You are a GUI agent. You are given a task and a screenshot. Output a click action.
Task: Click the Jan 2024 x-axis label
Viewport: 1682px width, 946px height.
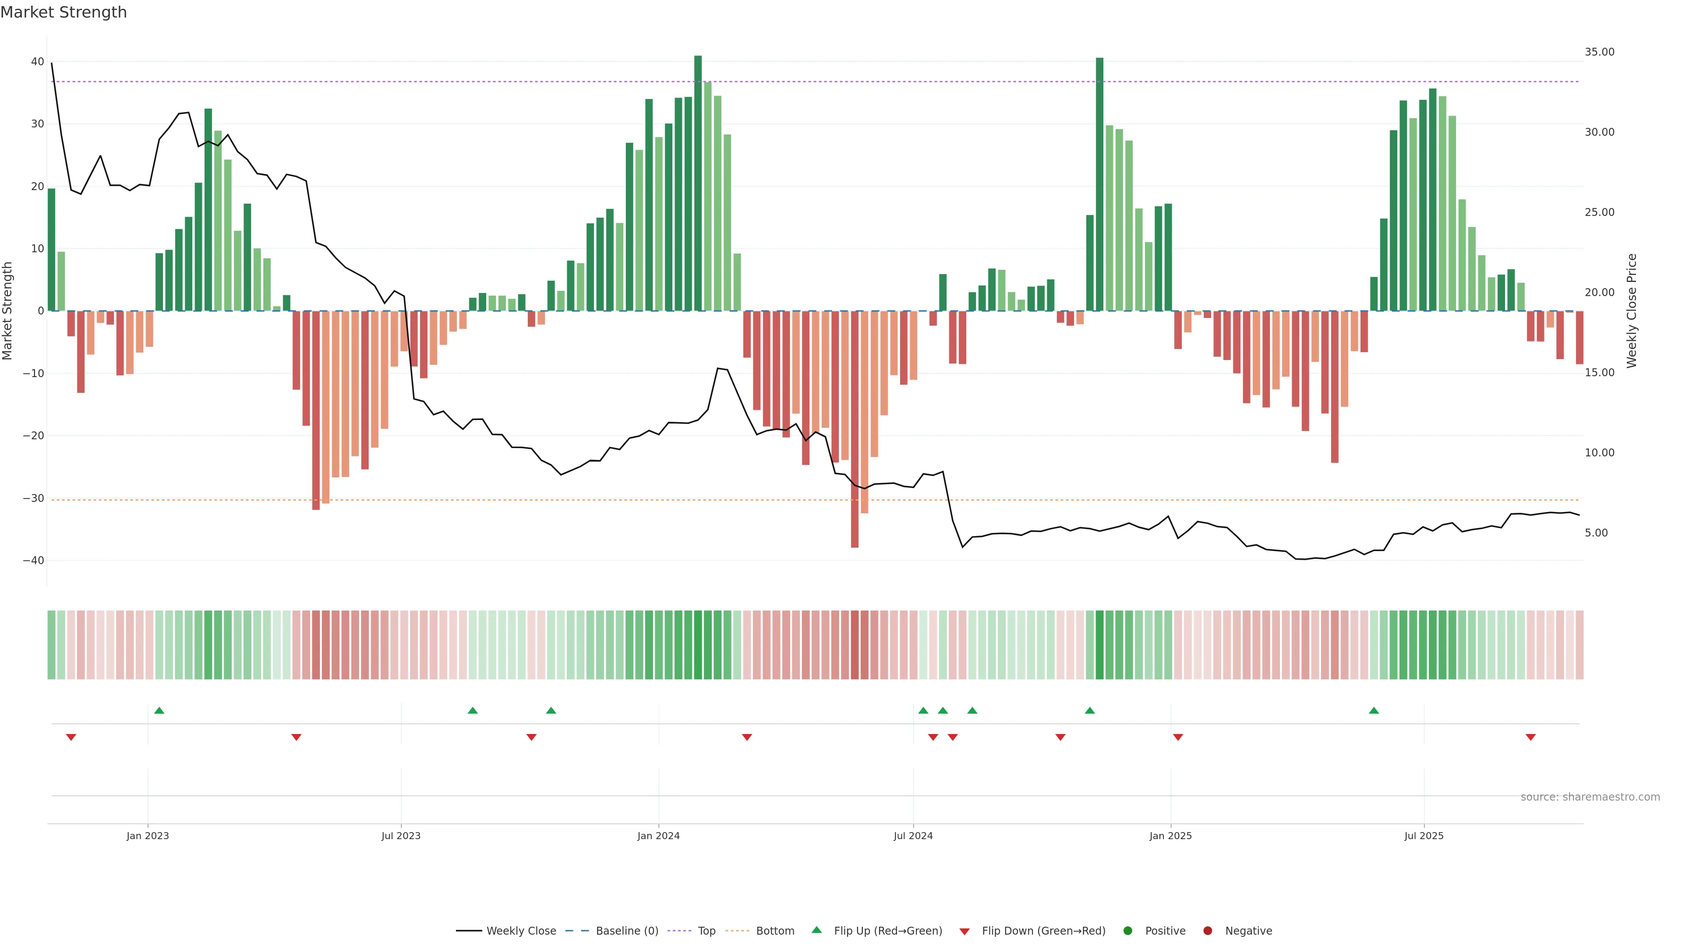(658, 836)
